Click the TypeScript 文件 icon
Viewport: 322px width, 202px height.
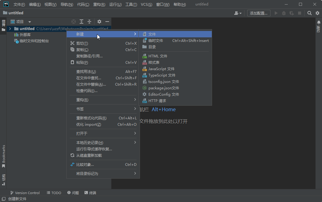coord(144,75)
